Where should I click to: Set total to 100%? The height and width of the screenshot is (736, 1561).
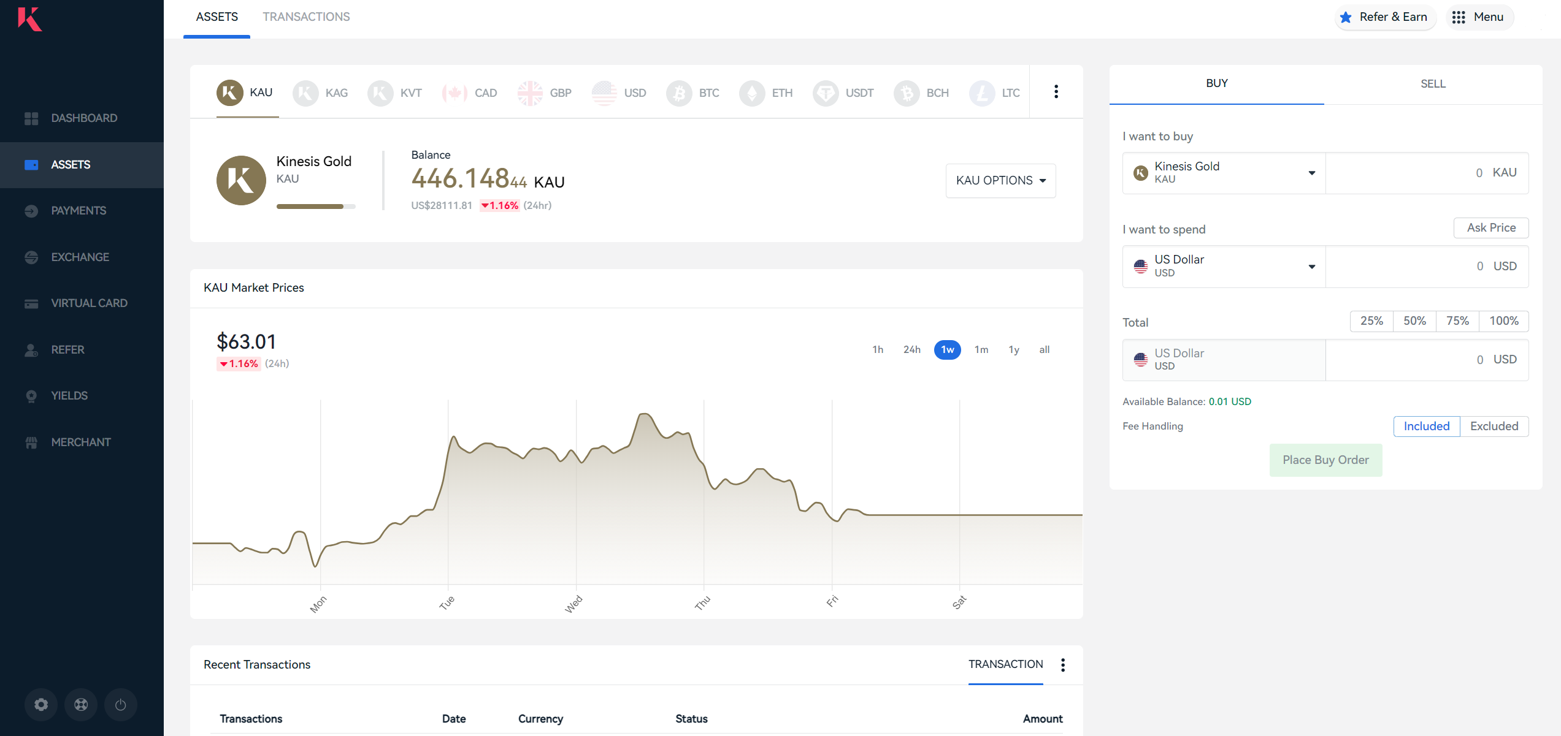tap(1504, 321)
